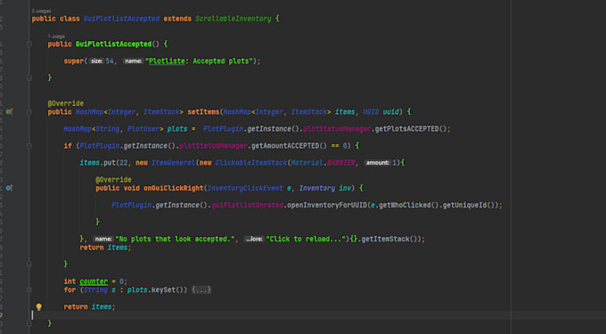Click getPlotsACCEPTED() method call
This screenshot has width=606, height=334.
[411, 129]
